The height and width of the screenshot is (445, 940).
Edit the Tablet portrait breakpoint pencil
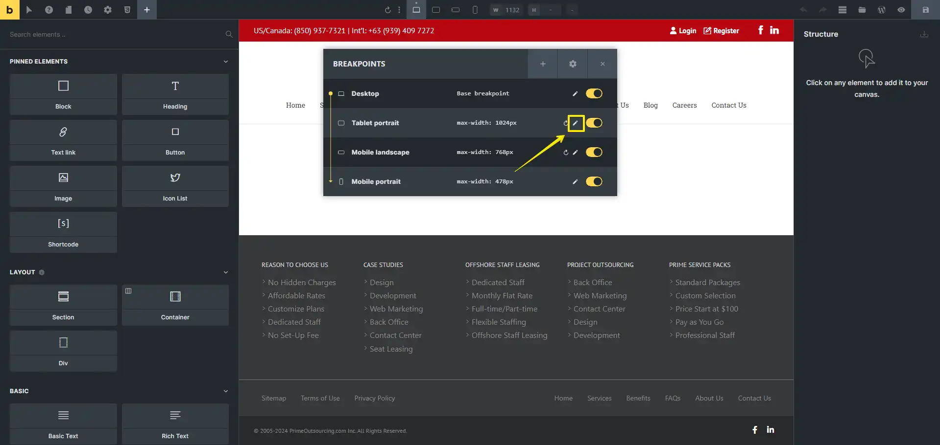[x=576, y=123]
